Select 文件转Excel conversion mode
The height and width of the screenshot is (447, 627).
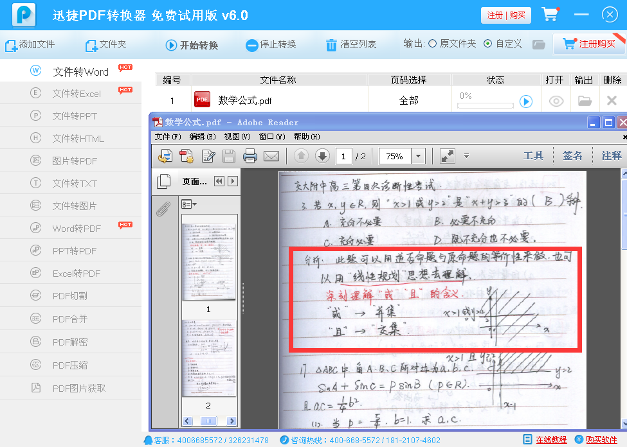[71, 94]
